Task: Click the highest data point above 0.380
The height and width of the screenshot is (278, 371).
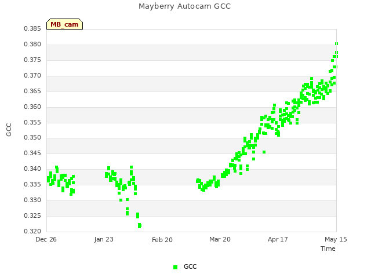Action: [336, 44]
